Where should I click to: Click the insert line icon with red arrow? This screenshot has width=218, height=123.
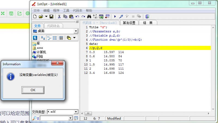point(107,17)
